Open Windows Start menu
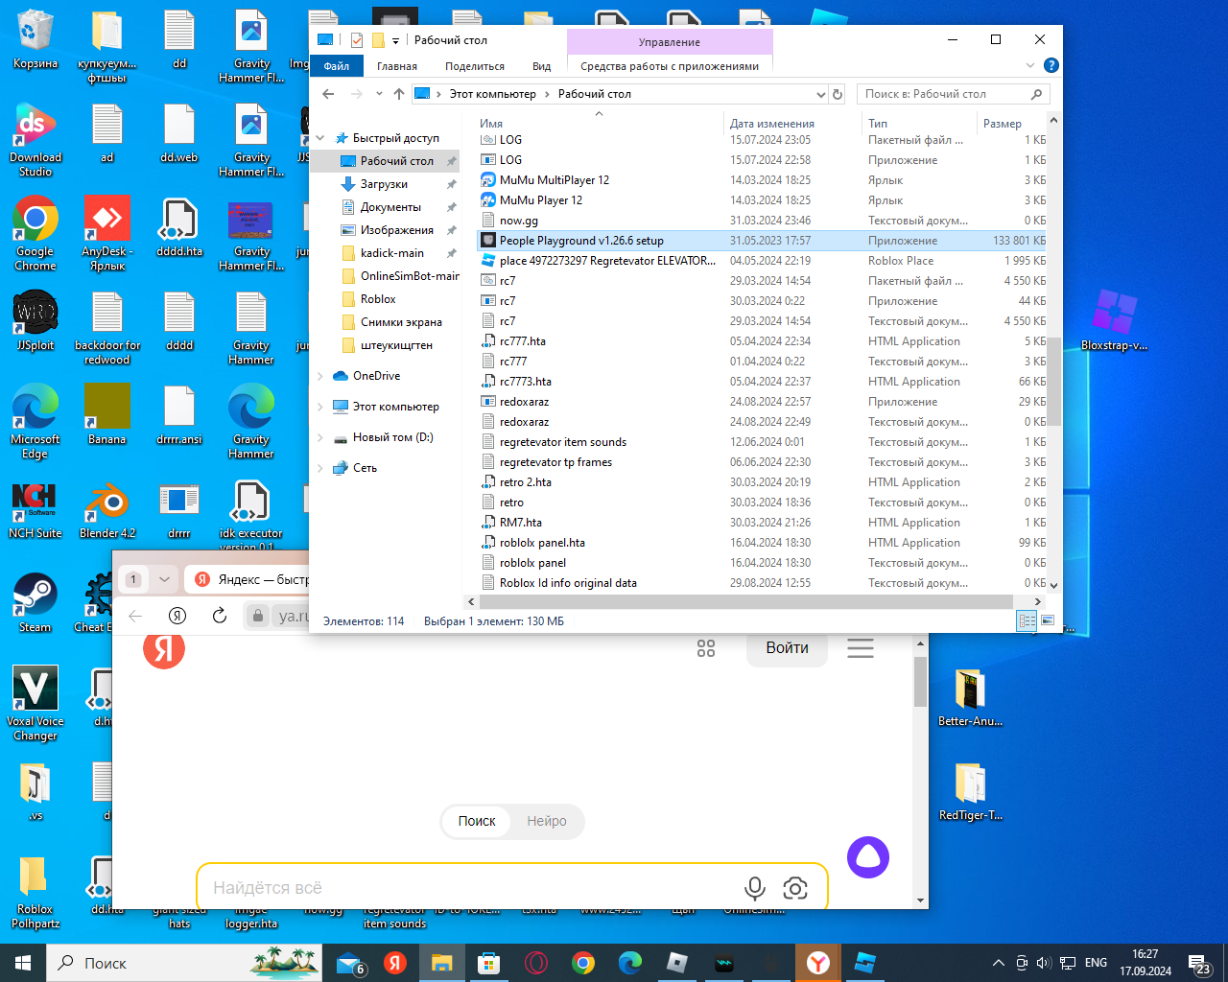 (x=23, y=963)
